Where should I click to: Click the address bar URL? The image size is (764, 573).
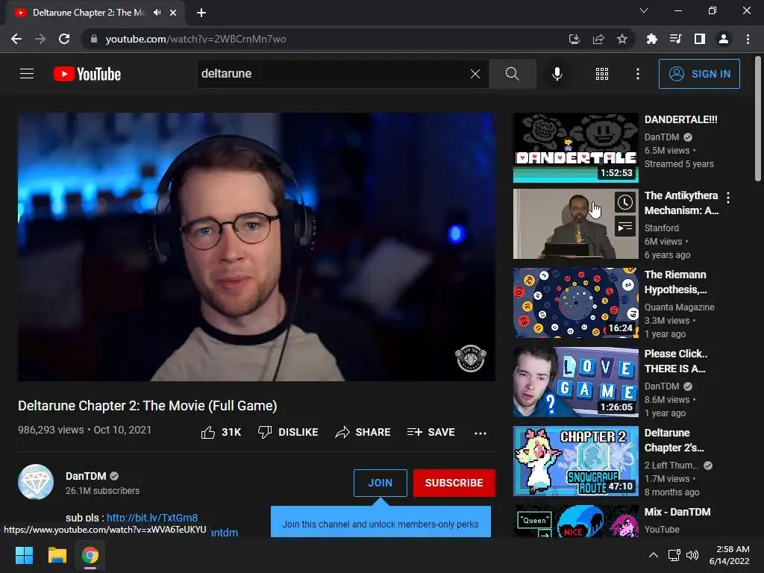pyautogui.click(x=196, y=39)
